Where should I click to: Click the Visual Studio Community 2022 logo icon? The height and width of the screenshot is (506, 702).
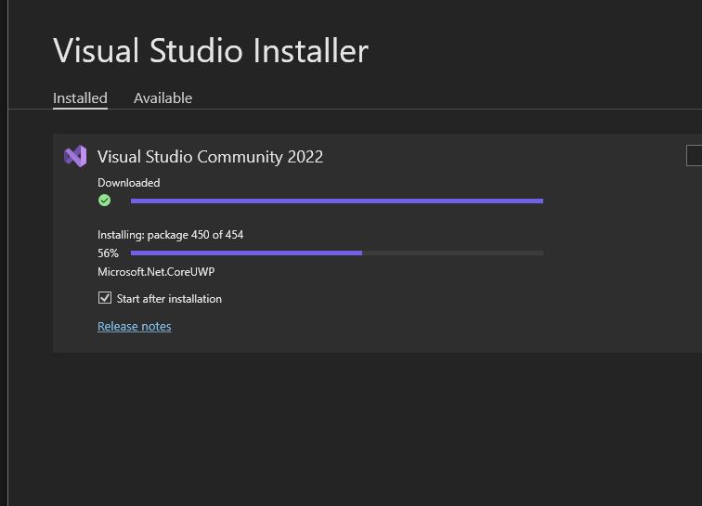[75, 156]
